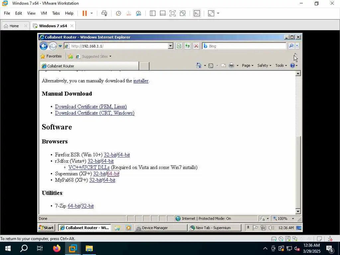Viewport: 340px width, 255px height.
Task: Open the IE Safety menu dropdown
Action: [264, 65]
